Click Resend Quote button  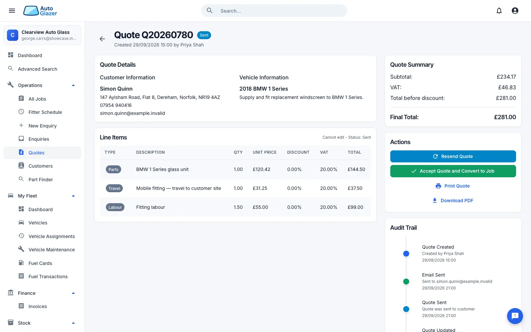point(453,156)
